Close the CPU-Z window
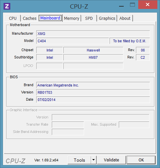The height and width of the screenshot is (168, 160). tap(147, 5)
